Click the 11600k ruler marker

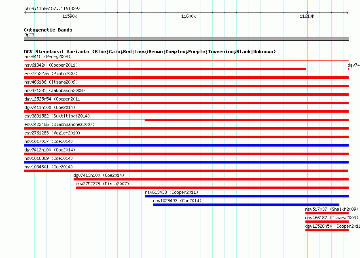tap(188, 16)
